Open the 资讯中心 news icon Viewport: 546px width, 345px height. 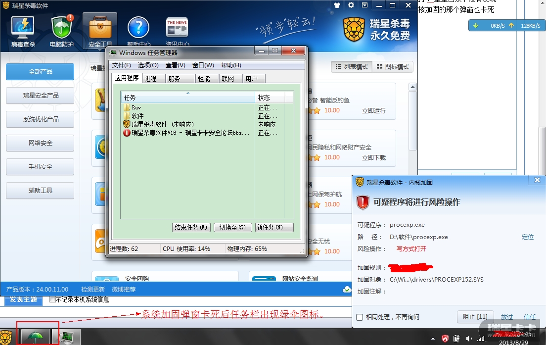177,31
